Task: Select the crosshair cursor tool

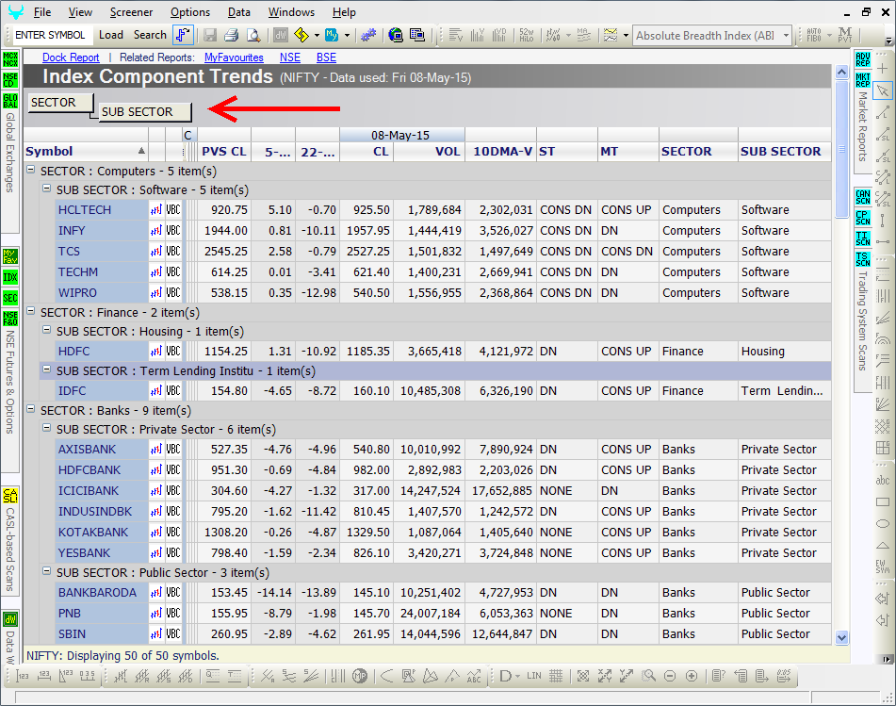Action: [883, 69]
